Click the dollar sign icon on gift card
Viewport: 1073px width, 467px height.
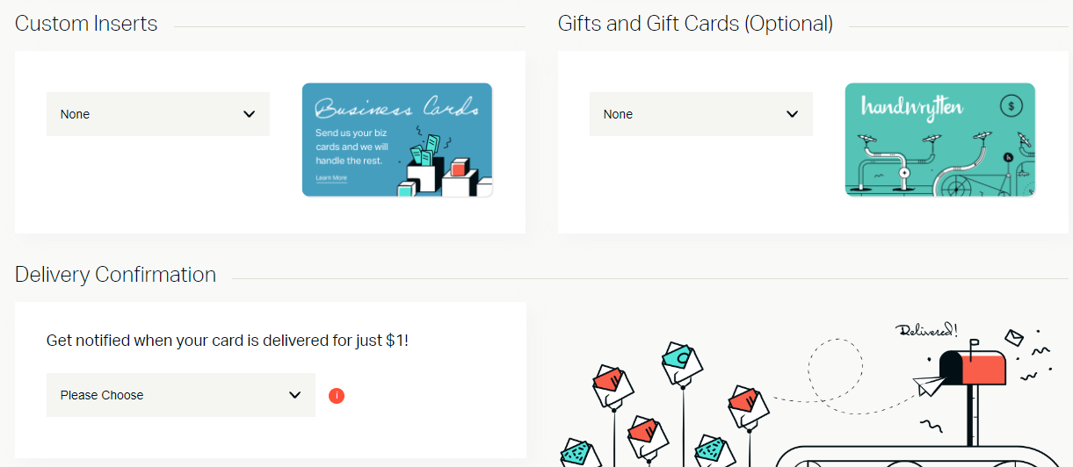(x=1011, y=106)
